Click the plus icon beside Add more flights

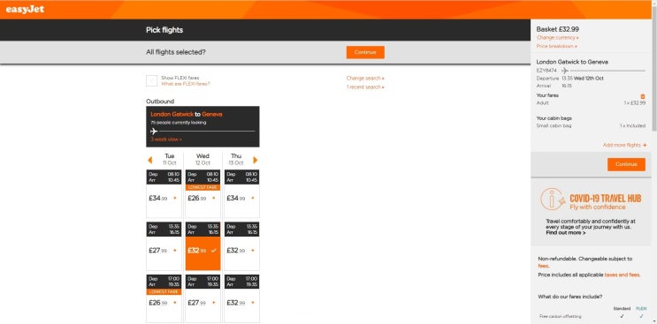tap(645, 145)
